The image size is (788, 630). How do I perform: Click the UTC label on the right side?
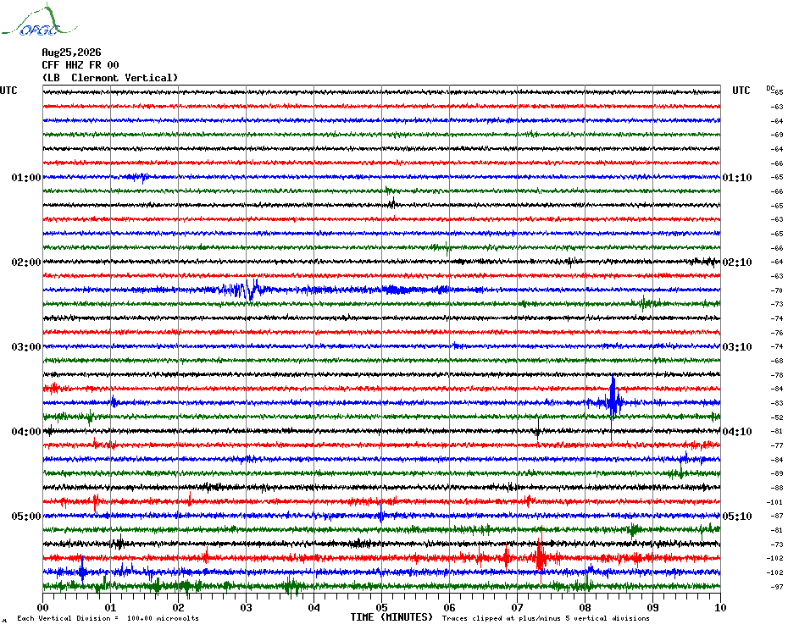tap(741, 91)
